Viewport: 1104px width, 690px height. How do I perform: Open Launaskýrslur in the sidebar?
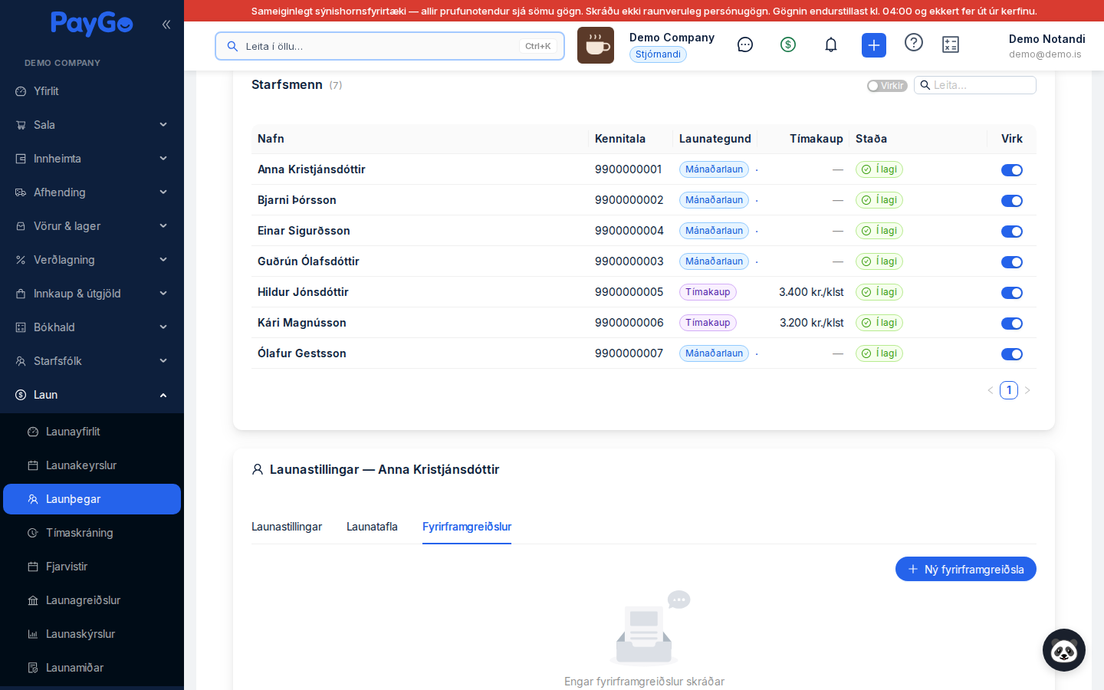pyautogui.click(x=92, y=634)
